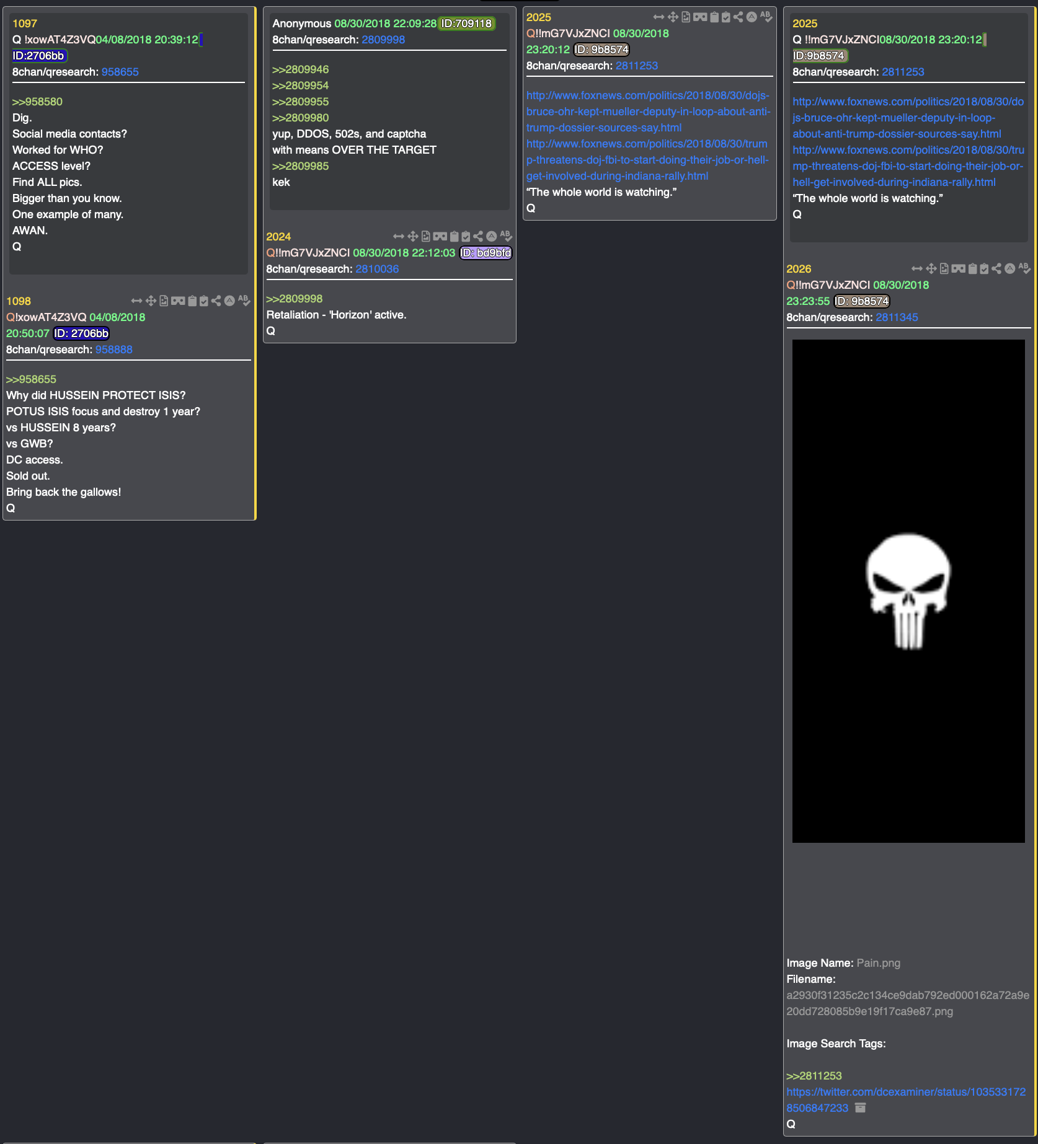Click the horizontal expand arrows on post 1098
Screen dimensions: 1038x1144
coord(136,301)
